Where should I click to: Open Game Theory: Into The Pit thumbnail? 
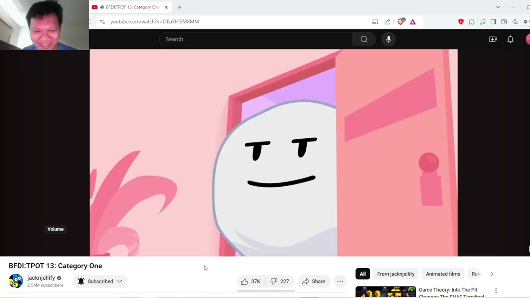click(x=385, y=292)
